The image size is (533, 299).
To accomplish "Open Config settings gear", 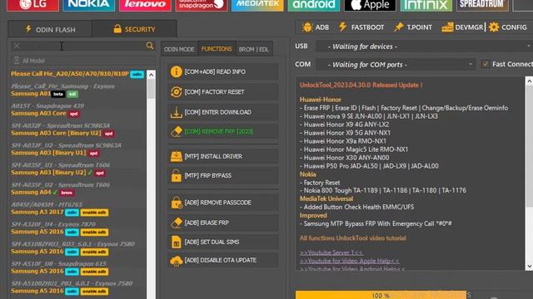I will [x=507, y=27].
